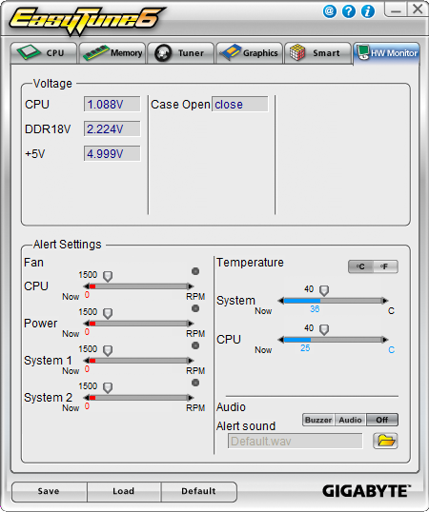Click System temperature current value 36
Screen dimensions: 429x512
click(315, 309)
